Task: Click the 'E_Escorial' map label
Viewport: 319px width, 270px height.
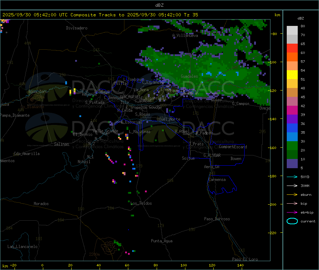Action: pos(131,122)
